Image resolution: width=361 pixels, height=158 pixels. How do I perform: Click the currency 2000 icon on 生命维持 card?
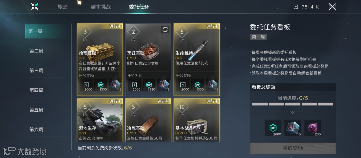[x=183, y=85]
